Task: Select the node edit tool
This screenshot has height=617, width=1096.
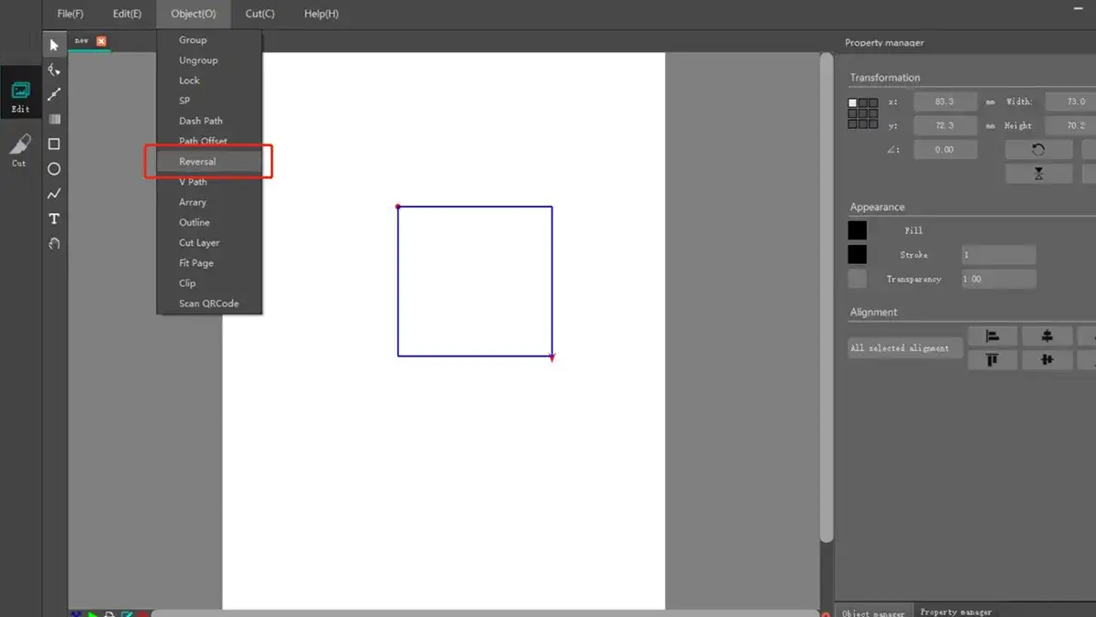Action: (54, 69)
